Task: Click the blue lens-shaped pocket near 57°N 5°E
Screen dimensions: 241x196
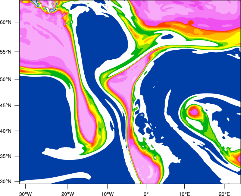Action: 166,37
